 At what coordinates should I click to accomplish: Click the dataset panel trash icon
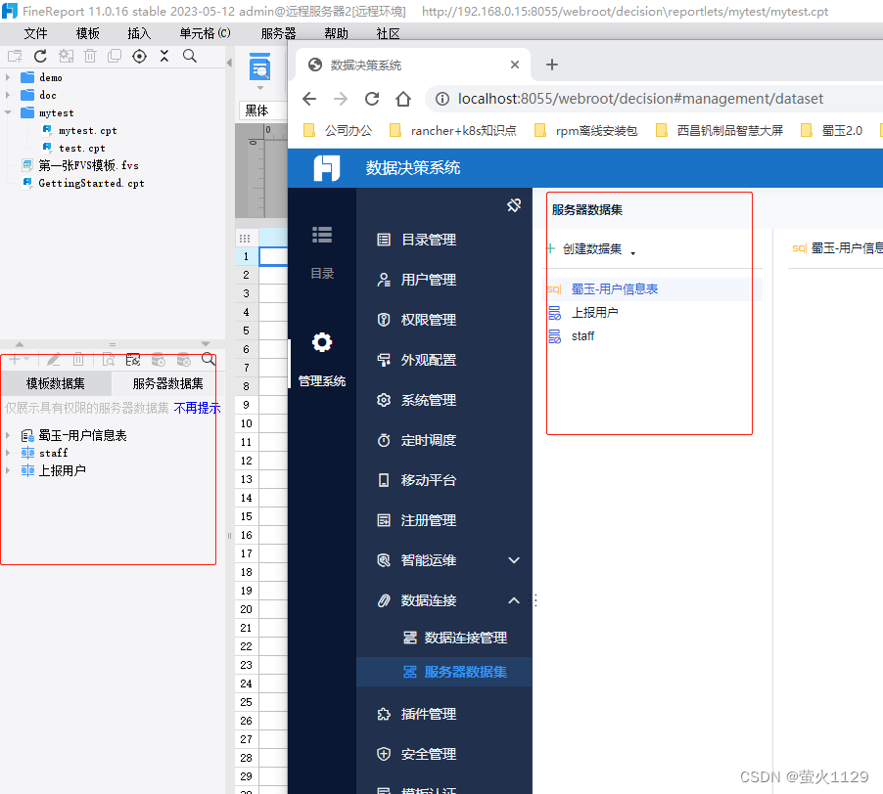[78, 359]
